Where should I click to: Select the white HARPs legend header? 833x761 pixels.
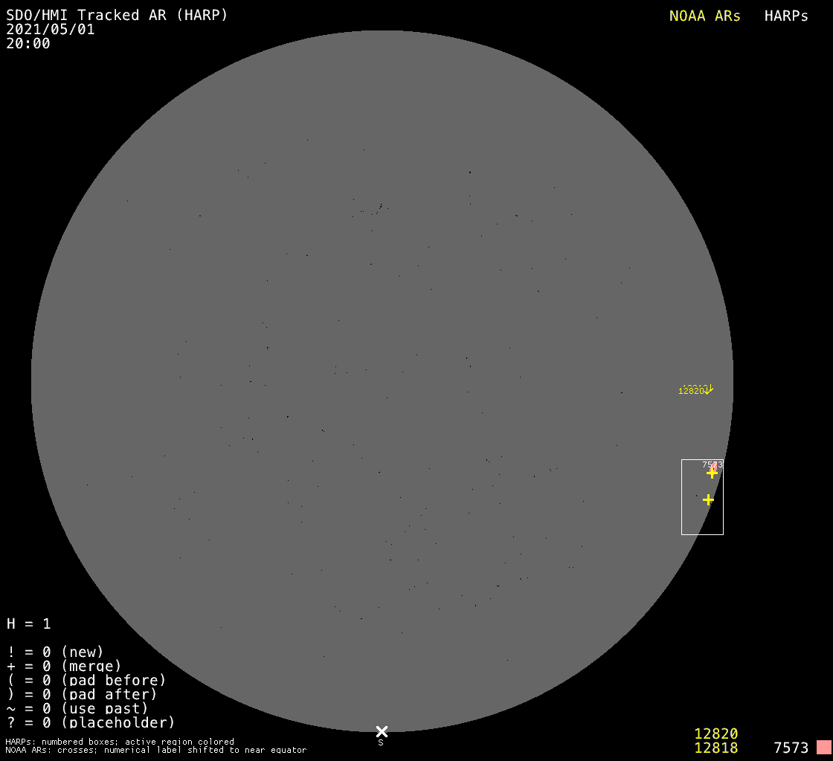tap(786, 16)
